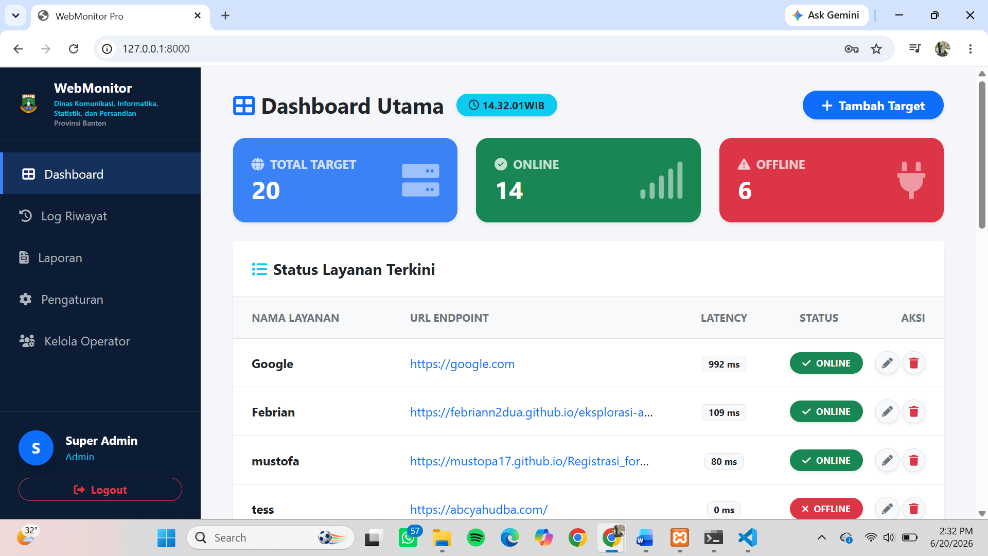
Task: Click the Febrian ONLINE status badge
Action: tap(826, 412)
